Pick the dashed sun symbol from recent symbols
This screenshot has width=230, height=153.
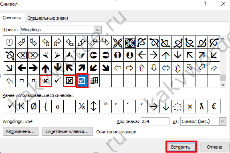pos(178,106)
